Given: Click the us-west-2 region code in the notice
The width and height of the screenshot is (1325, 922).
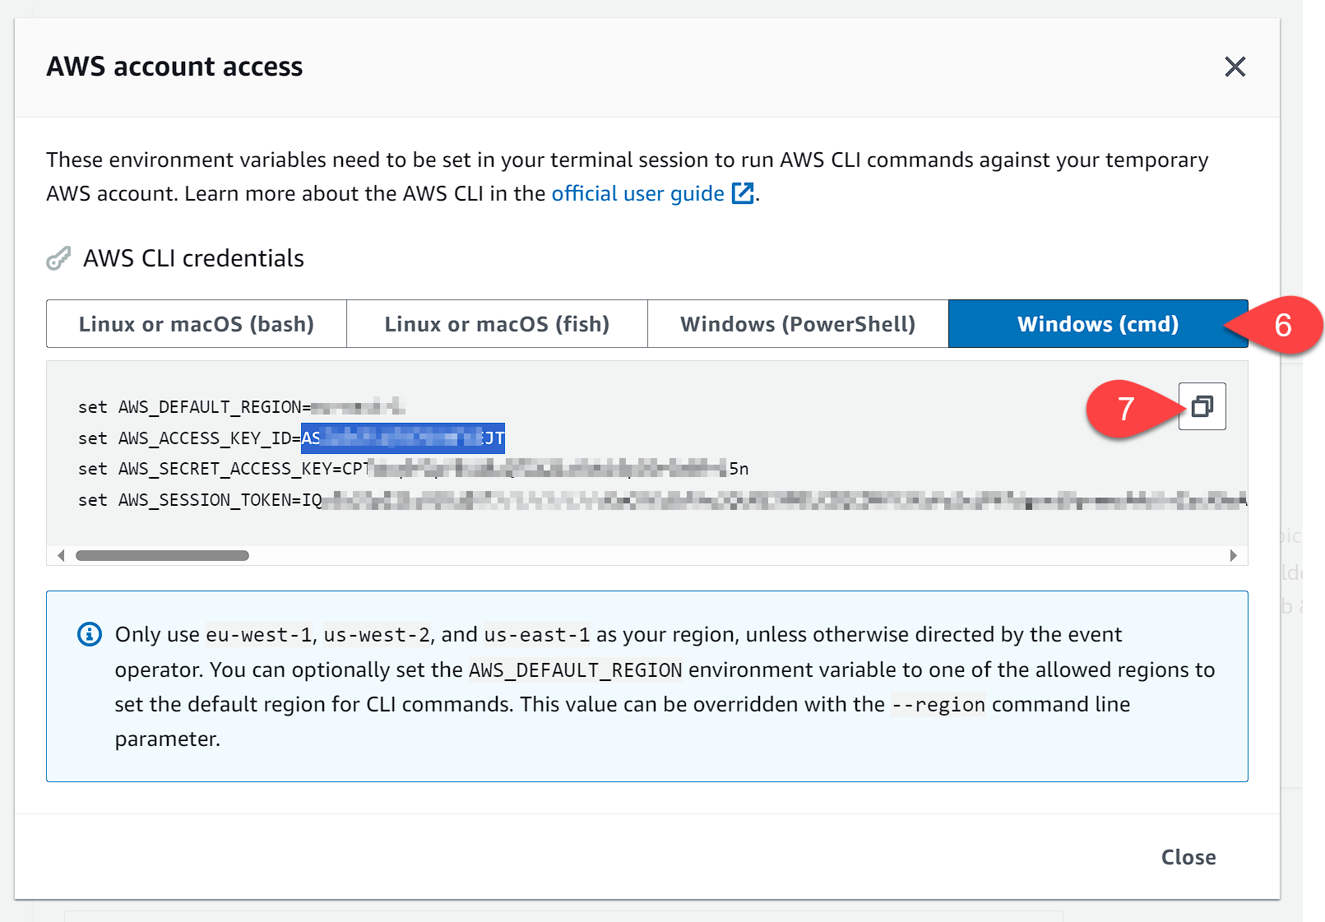Looking at the screenshot, I should pyautogui.click(x=377, y=635).
